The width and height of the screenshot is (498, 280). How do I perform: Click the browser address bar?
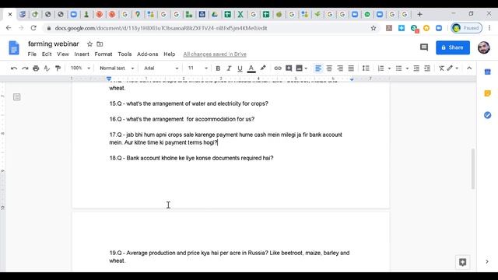pos(209,28)
